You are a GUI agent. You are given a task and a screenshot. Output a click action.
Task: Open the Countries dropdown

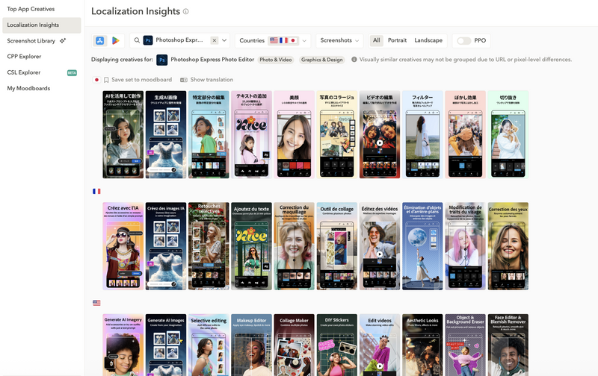[273, 41]
